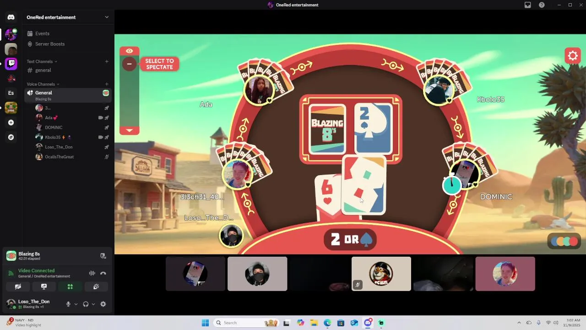This screenshot has width=586, height=330.
Task: Toggle microphone mute
Action: 68,304
